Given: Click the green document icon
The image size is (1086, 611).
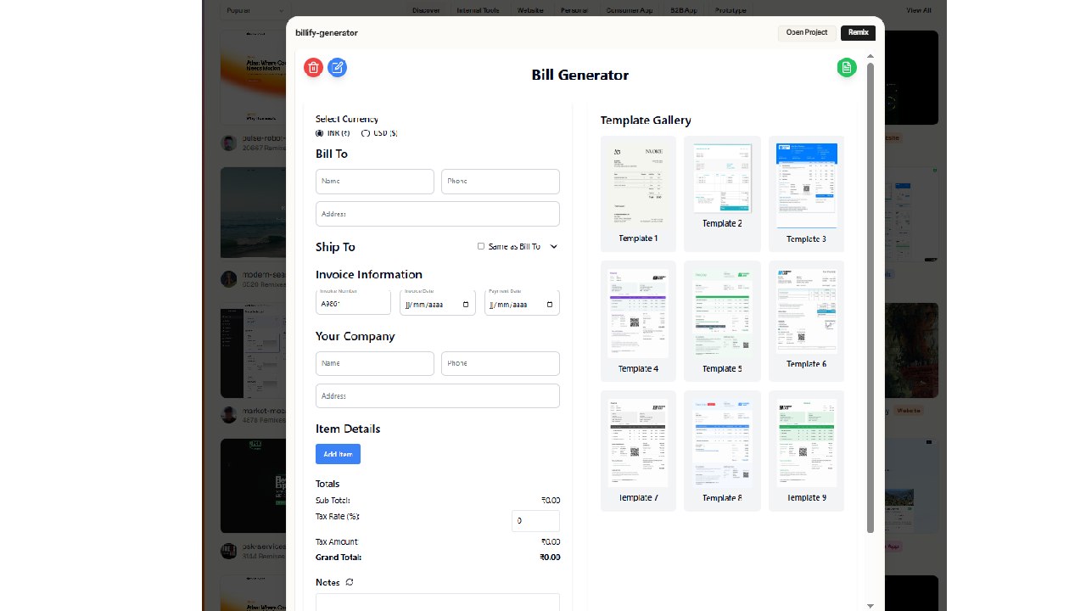Looking at the screenshot, I should pyautogui.click(x=847, y=68).
